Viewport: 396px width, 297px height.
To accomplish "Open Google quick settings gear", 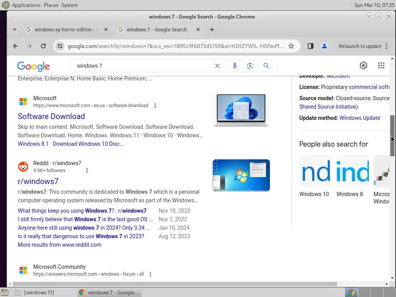I will [x=364, y=65].
